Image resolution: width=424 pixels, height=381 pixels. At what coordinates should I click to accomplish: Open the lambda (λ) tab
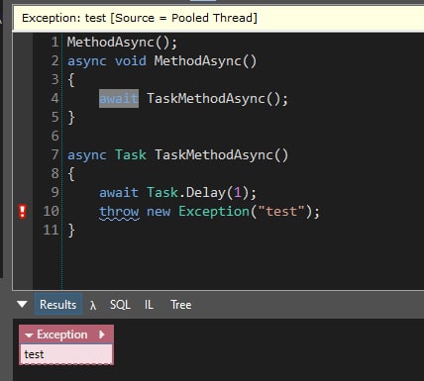point(93,305)
